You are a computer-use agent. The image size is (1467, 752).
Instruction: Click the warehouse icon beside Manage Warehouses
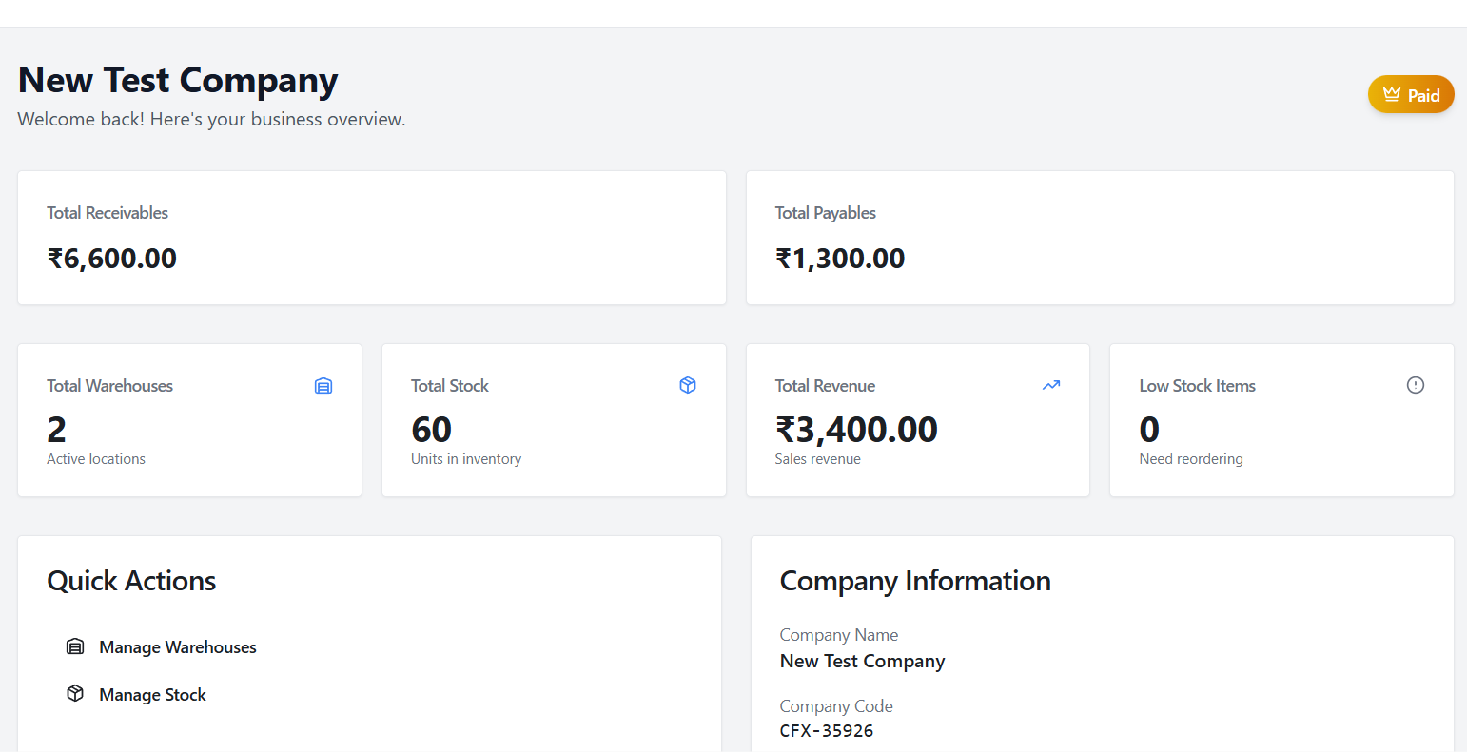74,646
